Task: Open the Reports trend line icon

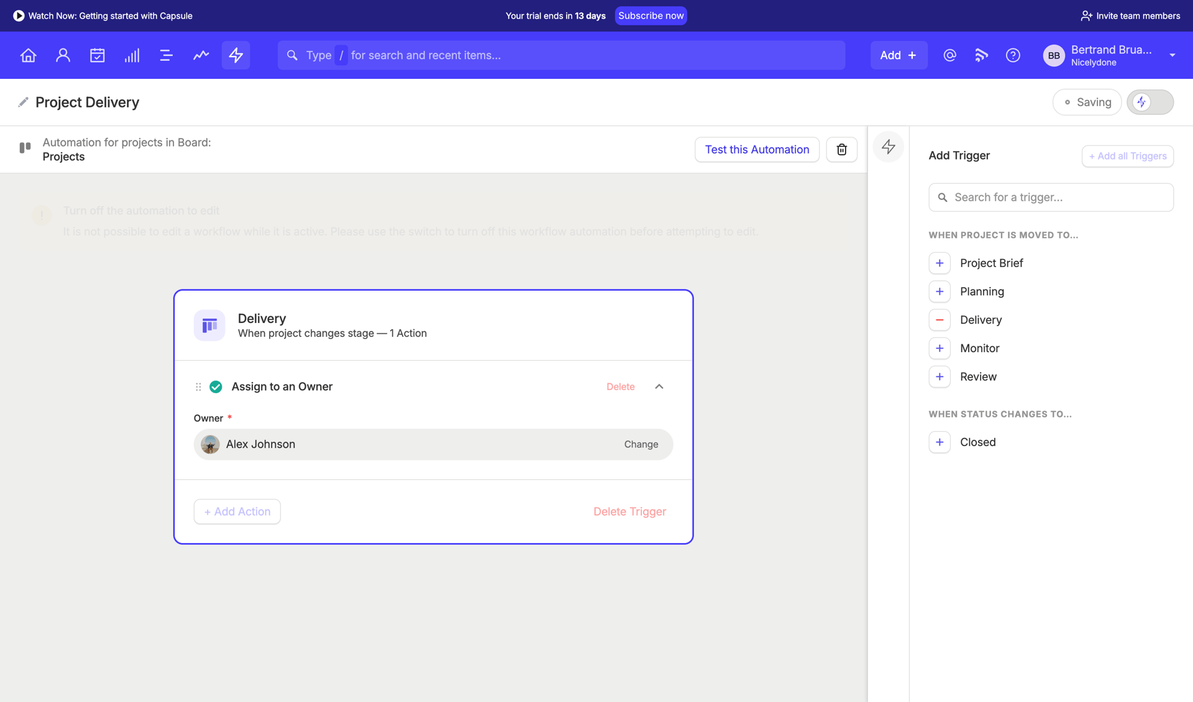Action: coord(200,55)
